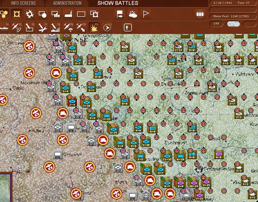258x202 pixels.
Task: Toggle the unit counters icon
Action: point(200,14)
